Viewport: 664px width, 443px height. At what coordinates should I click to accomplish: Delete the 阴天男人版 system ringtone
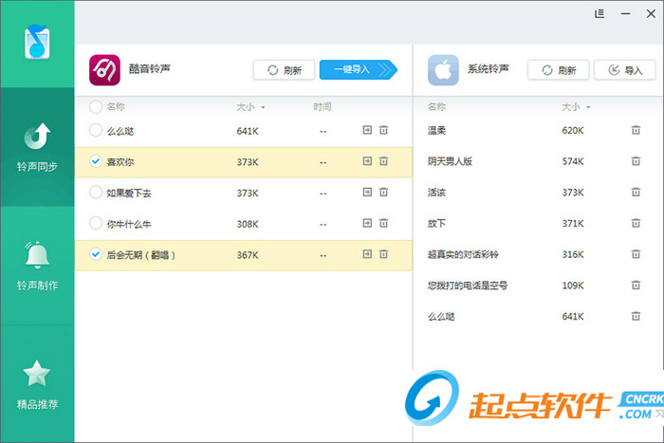point(636,161)
